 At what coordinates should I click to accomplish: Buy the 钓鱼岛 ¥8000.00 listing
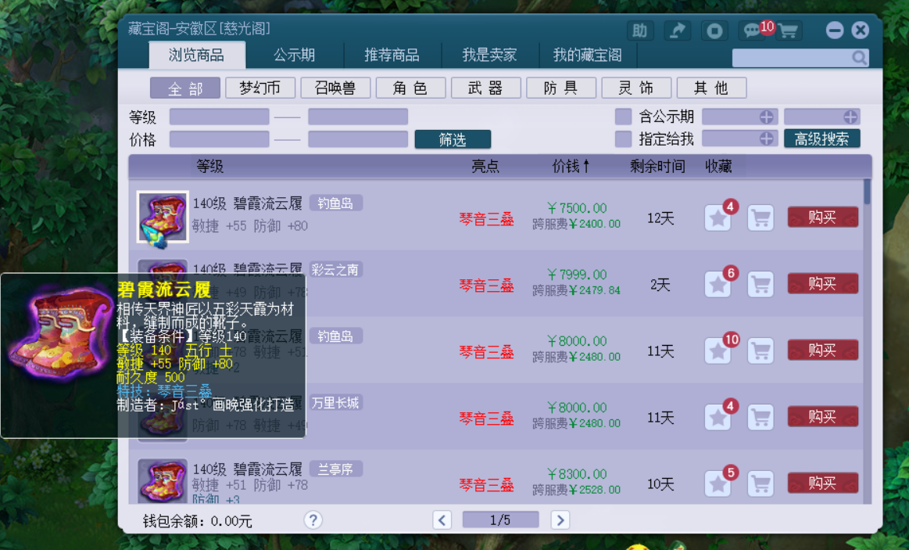coord(822,350)
